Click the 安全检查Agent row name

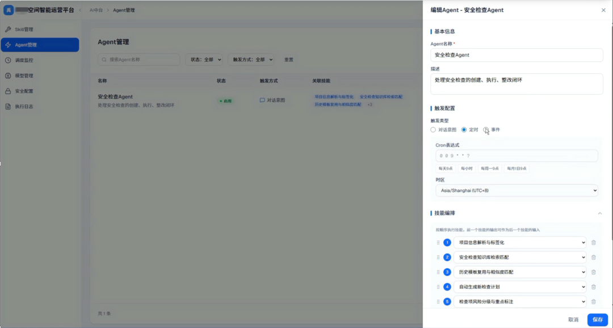(x=115, y=96)
